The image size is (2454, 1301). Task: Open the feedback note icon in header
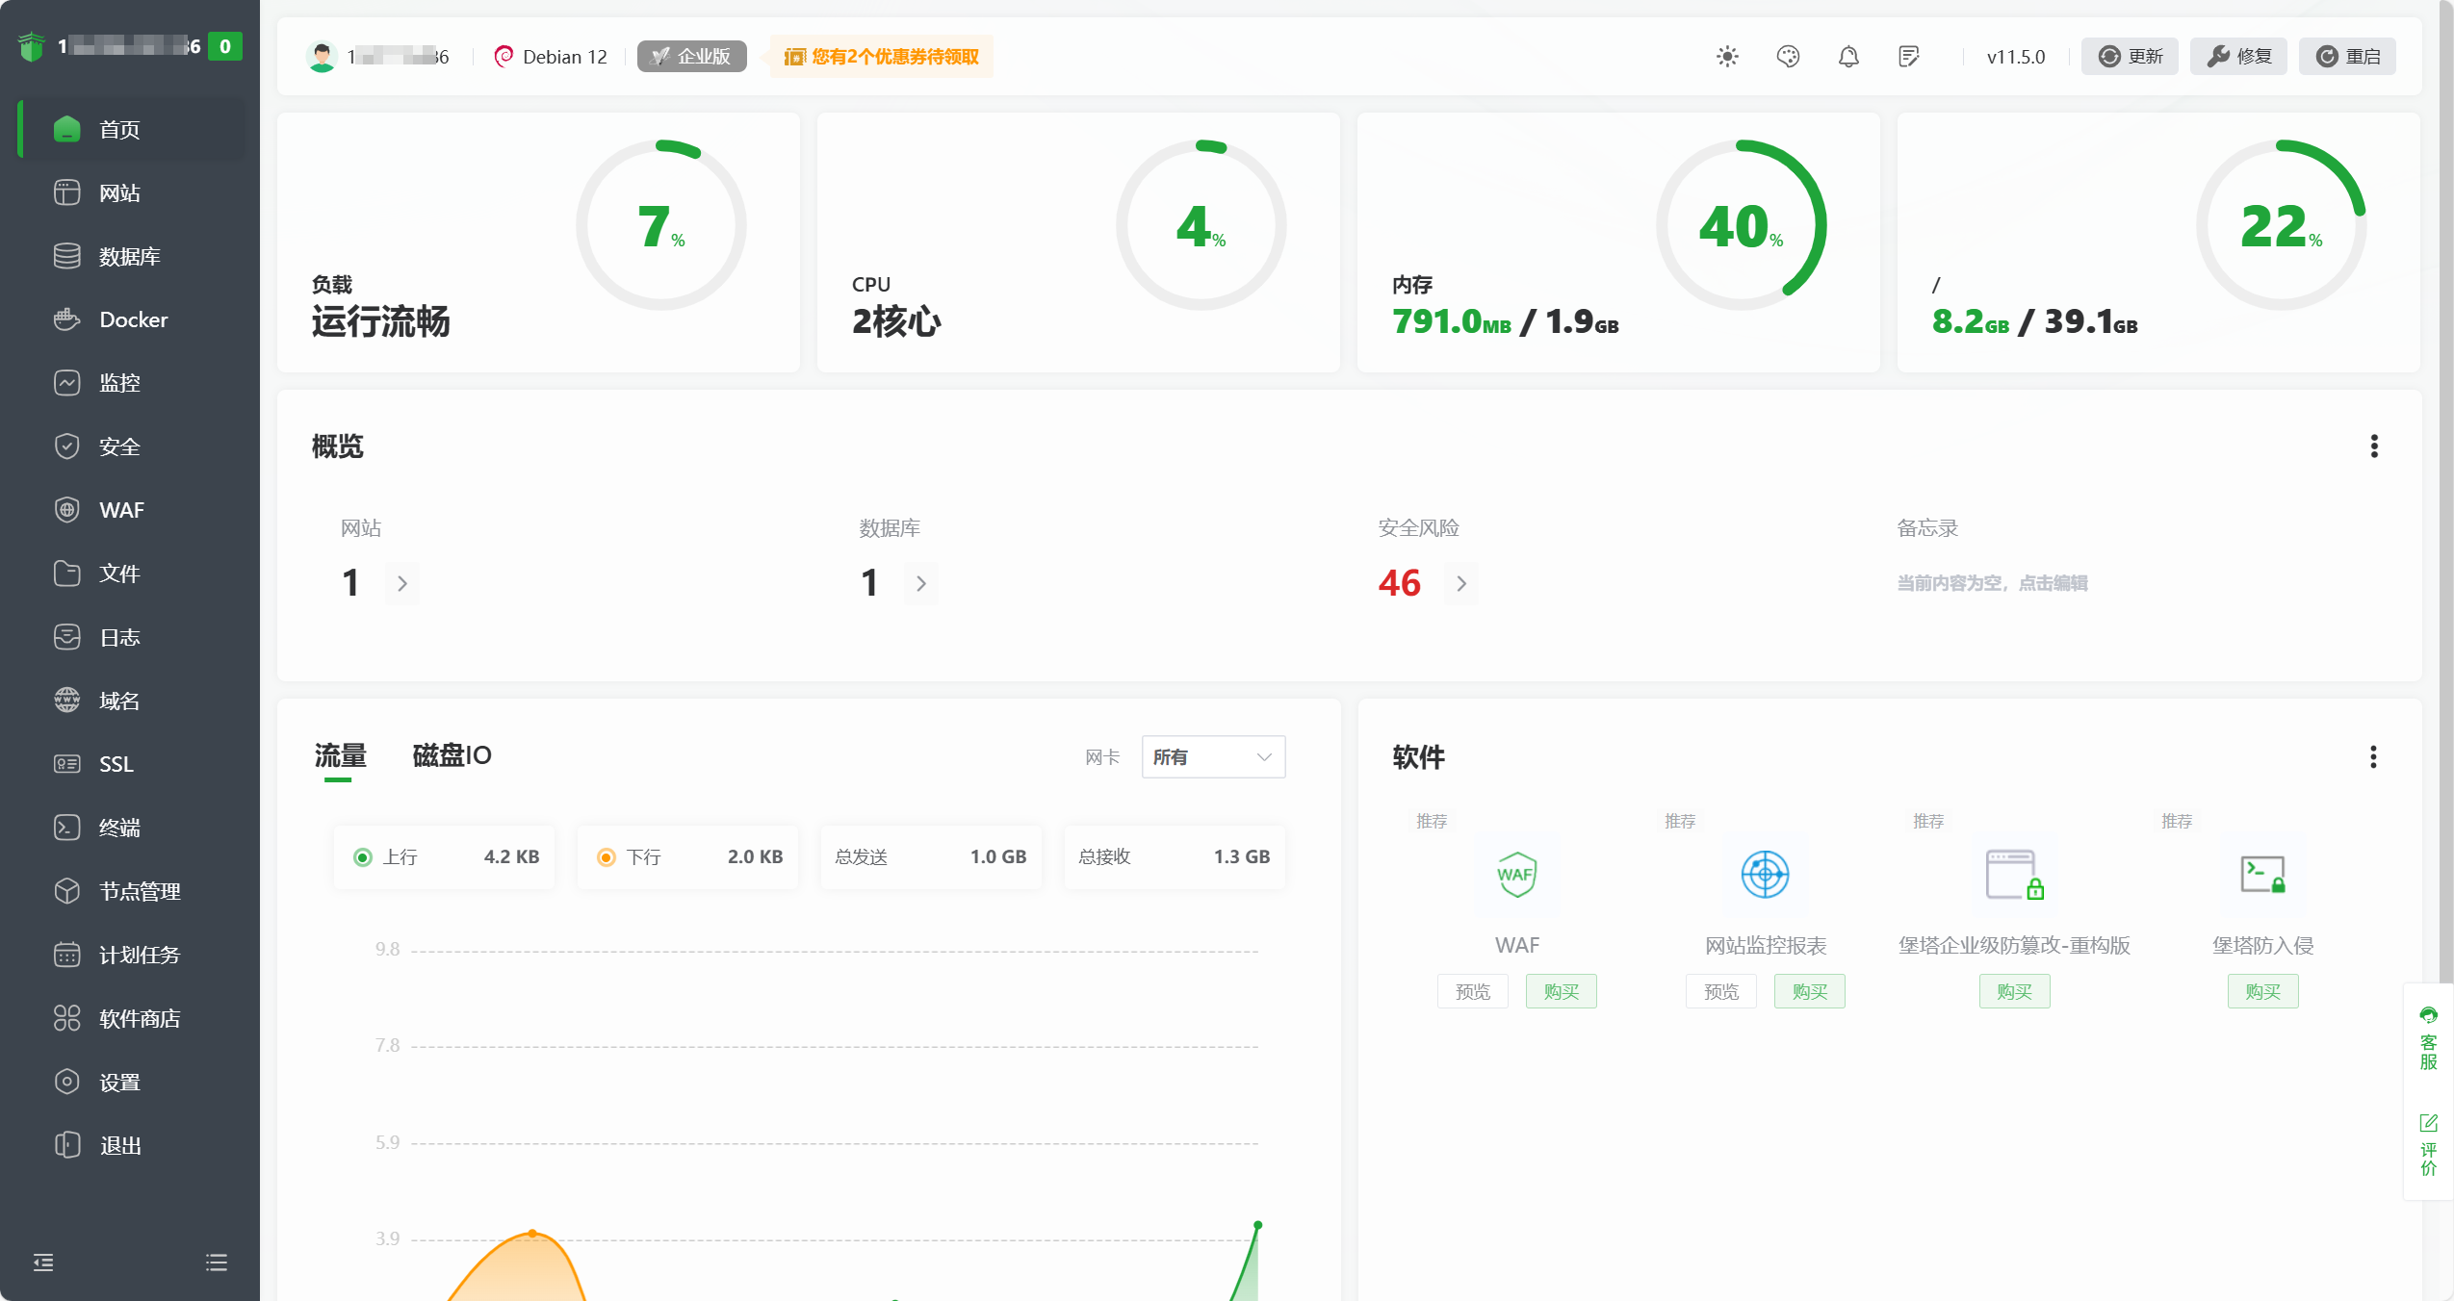coord(1908,57)
